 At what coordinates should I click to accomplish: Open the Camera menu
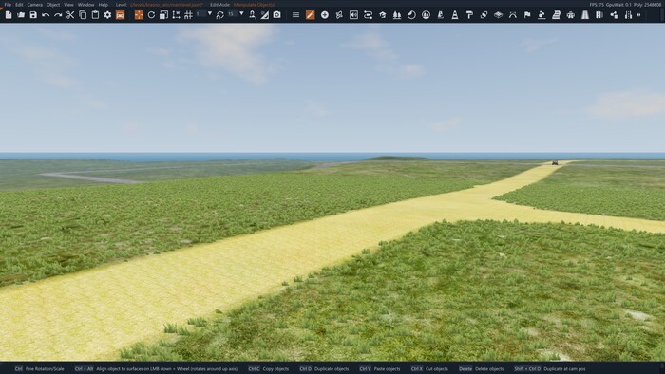(35, 4)
